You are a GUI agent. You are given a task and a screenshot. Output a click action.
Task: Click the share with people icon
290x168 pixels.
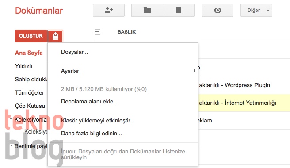[109, 10]
